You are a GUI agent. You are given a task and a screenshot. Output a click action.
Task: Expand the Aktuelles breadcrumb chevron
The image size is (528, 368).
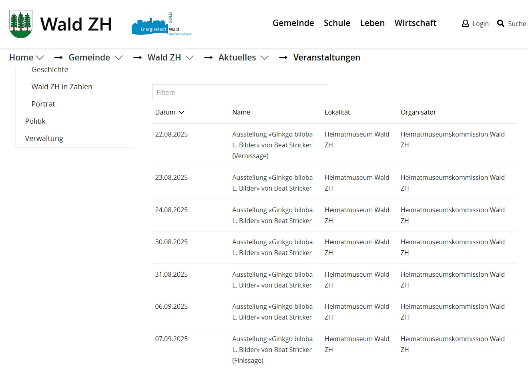[x=264, y=58]
